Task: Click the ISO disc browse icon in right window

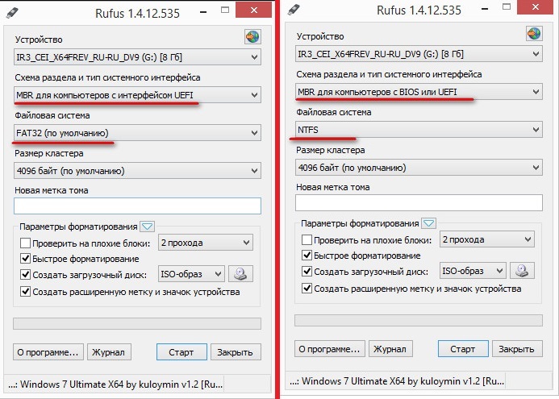Action: coord(524,271)
